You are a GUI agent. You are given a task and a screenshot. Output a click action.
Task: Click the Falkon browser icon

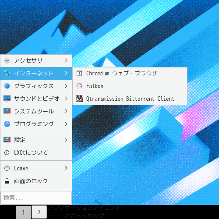(x=79, y=86)
